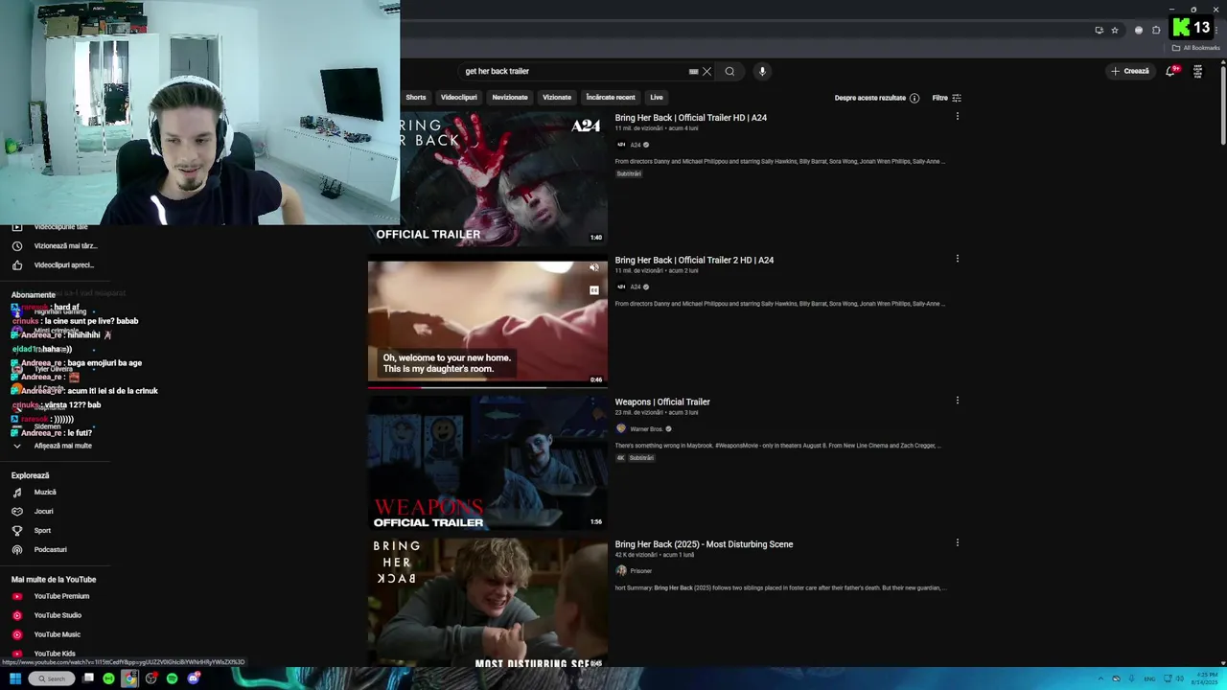
Task: Select the Videoclipuri filter chip
Action: pyautogui.click(x=458, y=97)
